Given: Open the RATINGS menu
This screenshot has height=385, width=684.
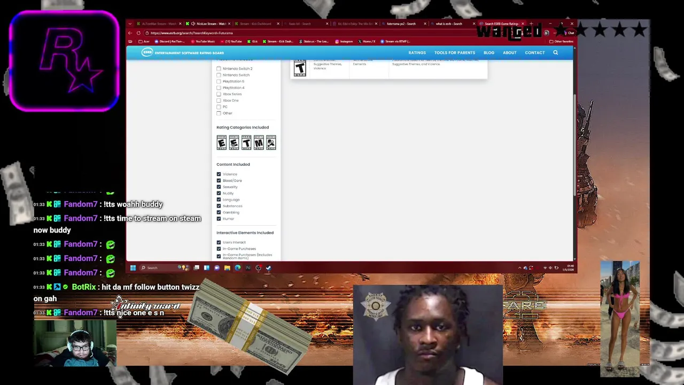Looking at the screenshot, I should pyautogui.click(x=417, y=53).
